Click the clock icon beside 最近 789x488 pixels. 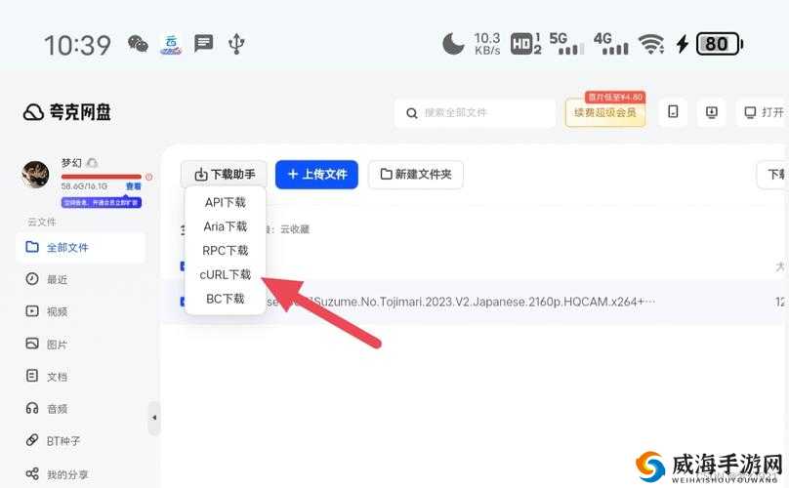pyautogui.click(x=32, y=279)
